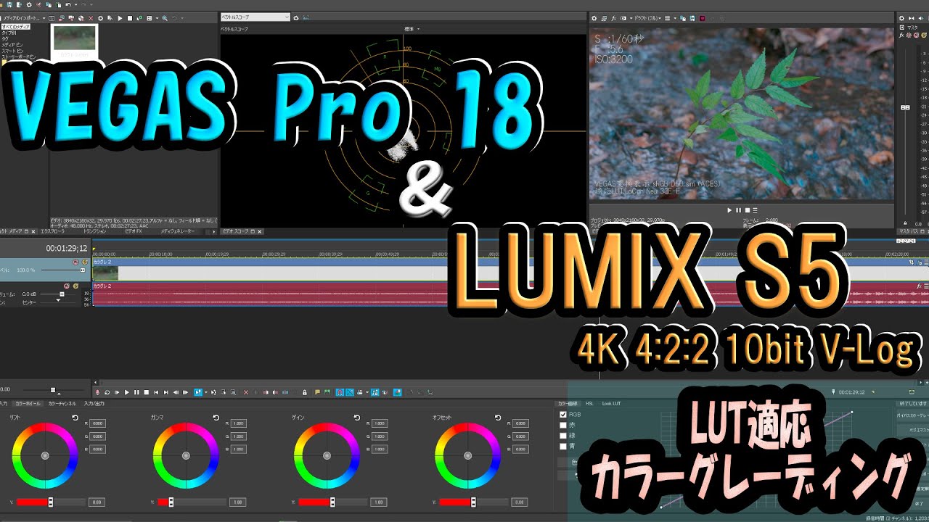
Task: Open Project Media search icon
Action: (x=165, y=18)
